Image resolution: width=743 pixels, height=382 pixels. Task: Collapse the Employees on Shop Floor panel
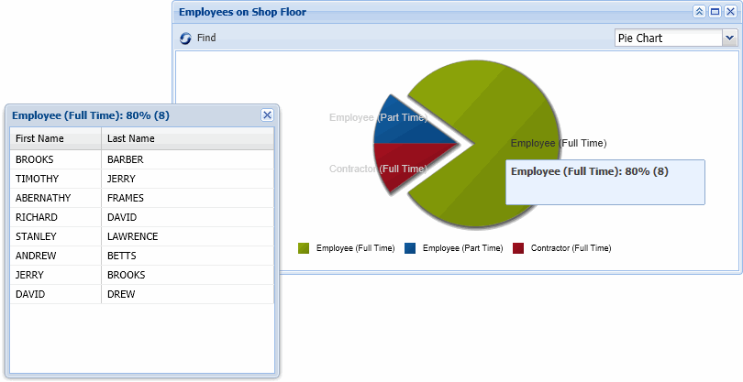(x=699, y=12)
